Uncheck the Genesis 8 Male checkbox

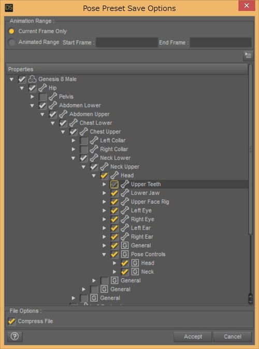22,79
